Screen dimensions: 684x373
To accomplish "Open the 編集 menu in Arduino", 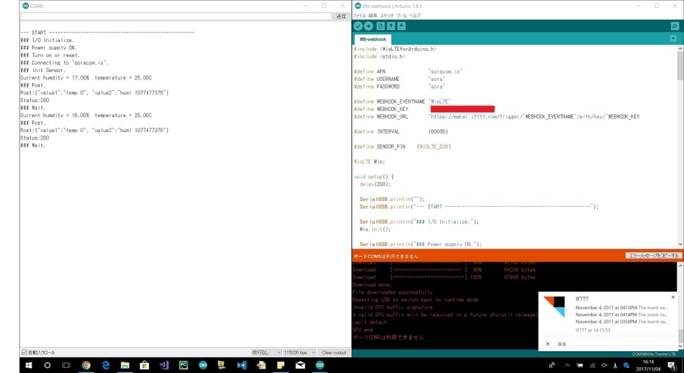I will [373, 16].
